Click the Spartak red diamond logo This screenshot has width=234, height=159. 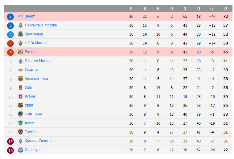point(21,70)
